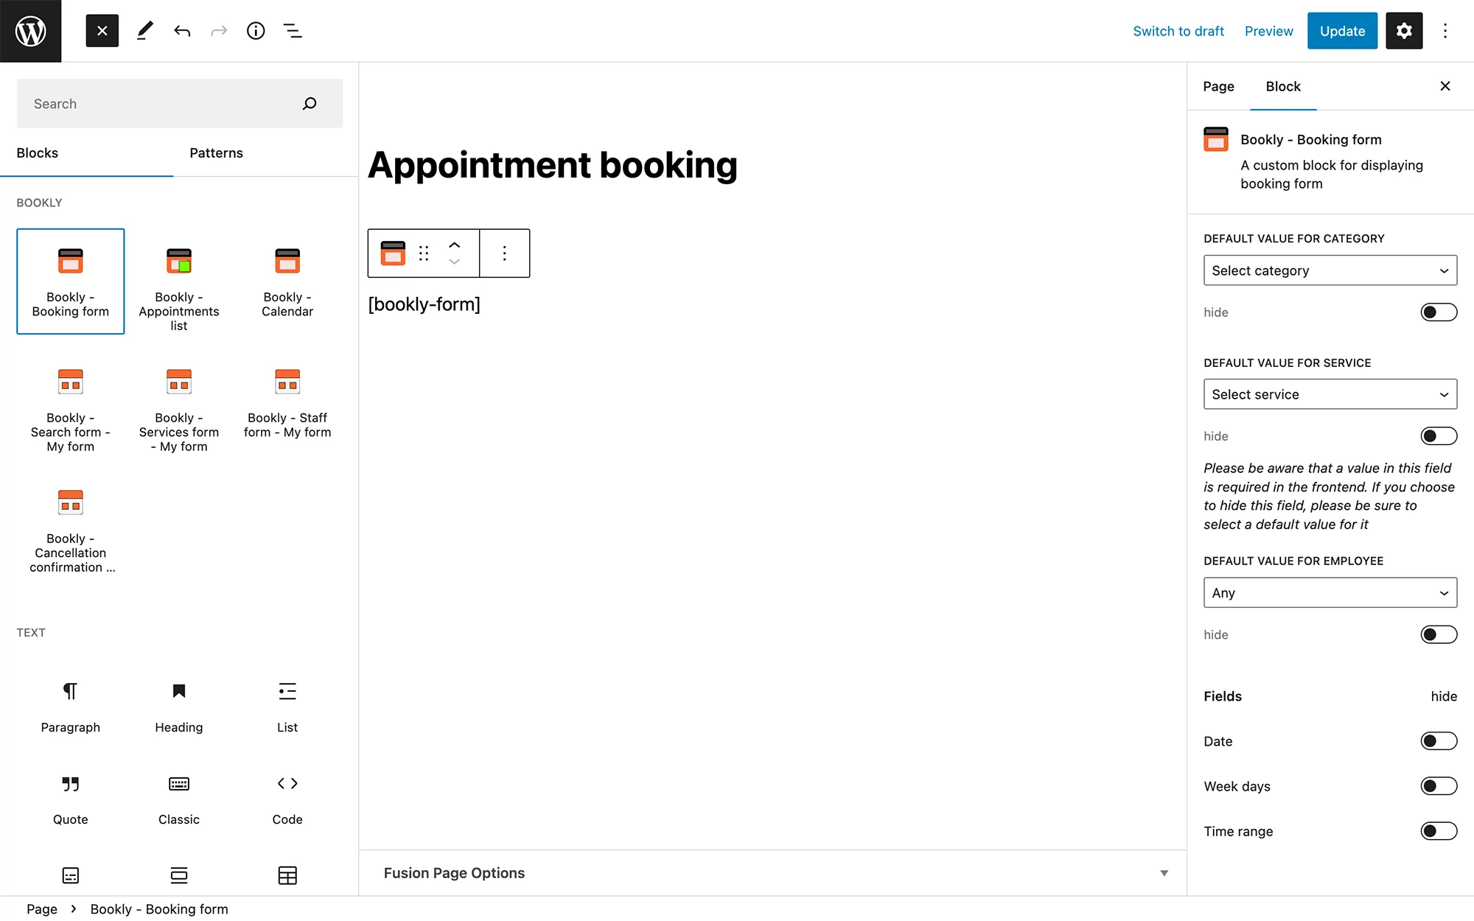Open the employee Any dropdown
Screen dimensions: 1474x921
[x=1330, y=593]
